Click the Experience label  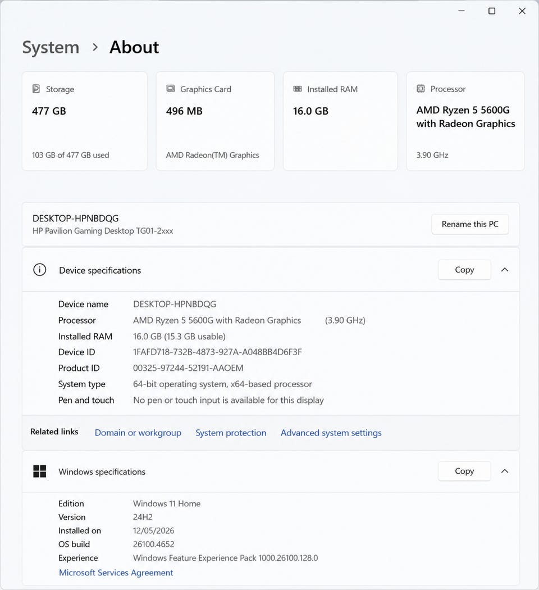78,558
